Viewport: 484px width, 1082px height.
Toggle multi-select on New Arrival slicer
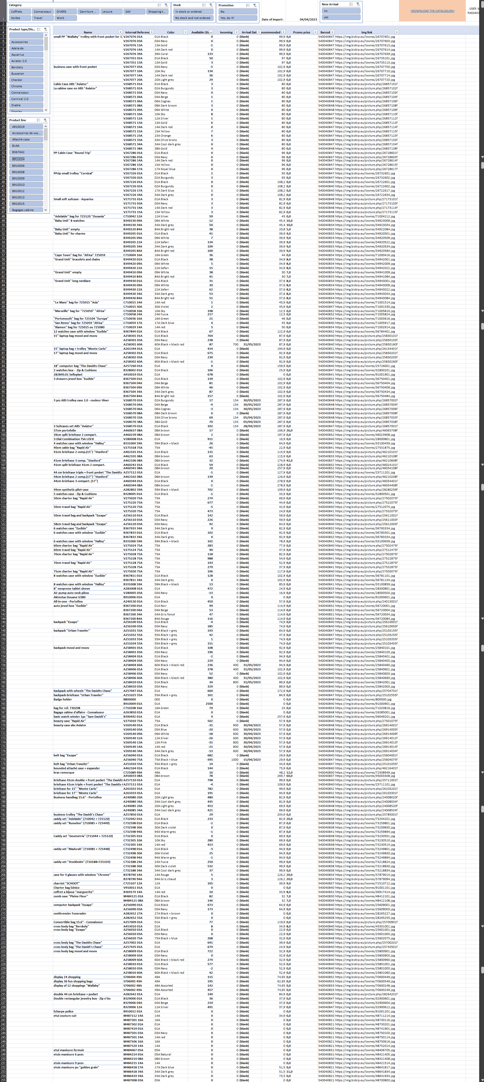click(x=351, y=4)
